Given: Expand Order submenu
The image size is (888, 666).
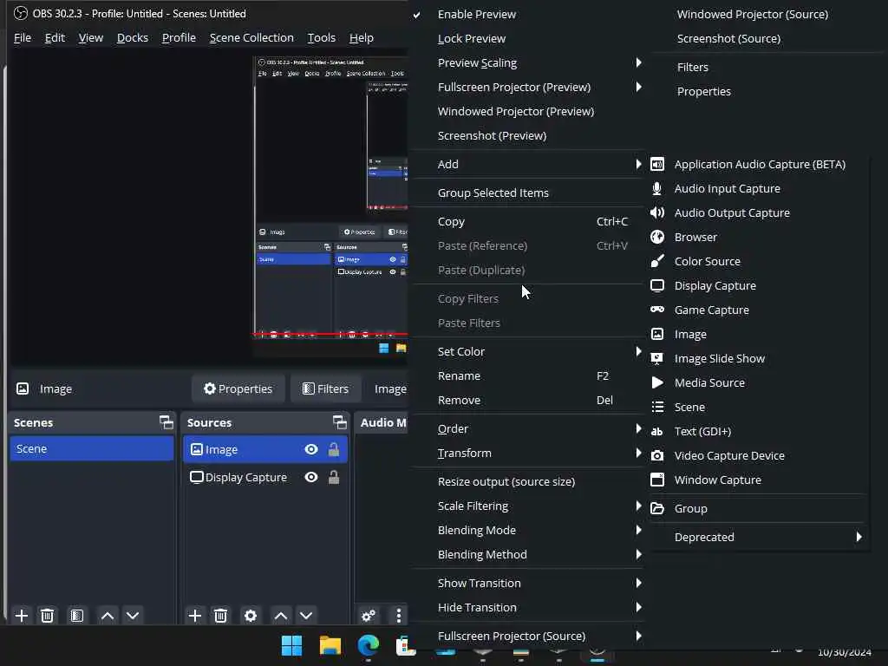Looking at the screenshot, I should click(x=526, y=429).
